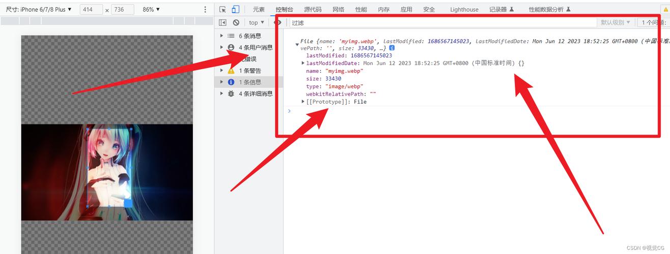
Task: Click the size value 33430
Action: (x=333, y=79)
